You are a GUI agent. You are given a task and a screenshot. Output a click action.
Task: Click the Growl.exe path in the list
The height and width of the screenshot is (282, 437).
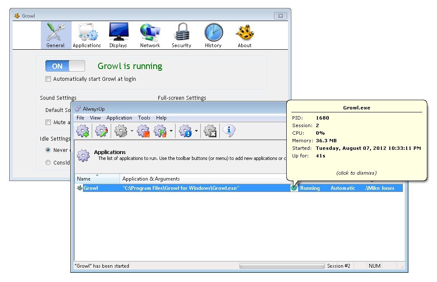(181, 188)
